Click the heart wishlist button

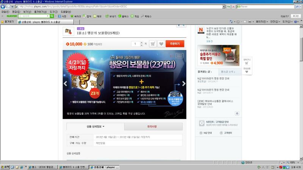click(161, 44)
